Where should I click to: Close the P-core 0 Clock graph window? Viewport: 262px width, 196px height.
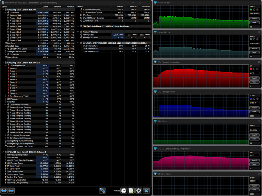point(260,2)
